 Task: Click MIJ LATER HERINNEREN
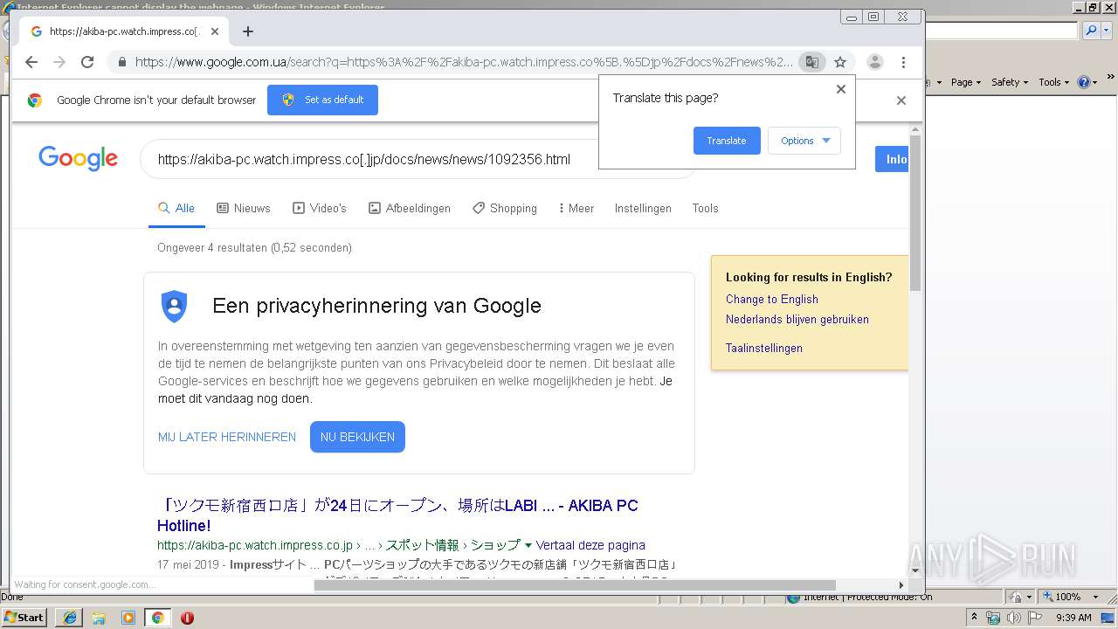pos(227,437)
